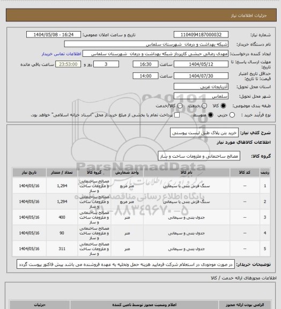Select the کالا/خدمت radio button
Image resolution: width=281 pixels, height=309 pixels.
click(x=180, y=106)
